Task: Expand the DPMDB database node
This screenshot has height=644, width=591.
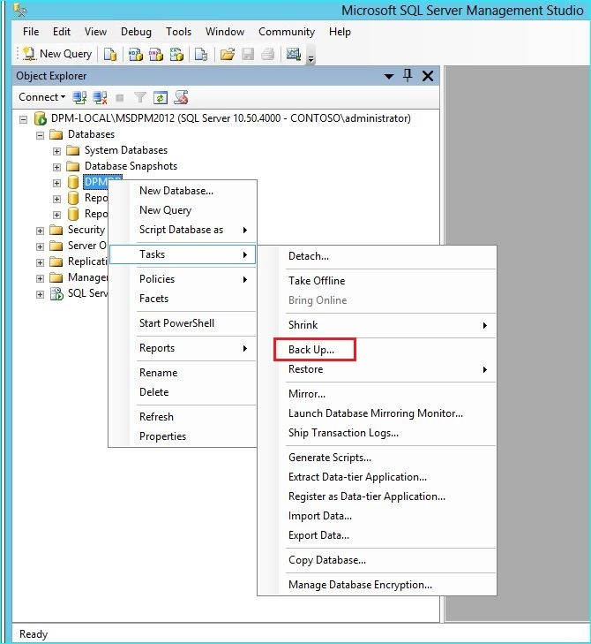Action: (56, 183)
